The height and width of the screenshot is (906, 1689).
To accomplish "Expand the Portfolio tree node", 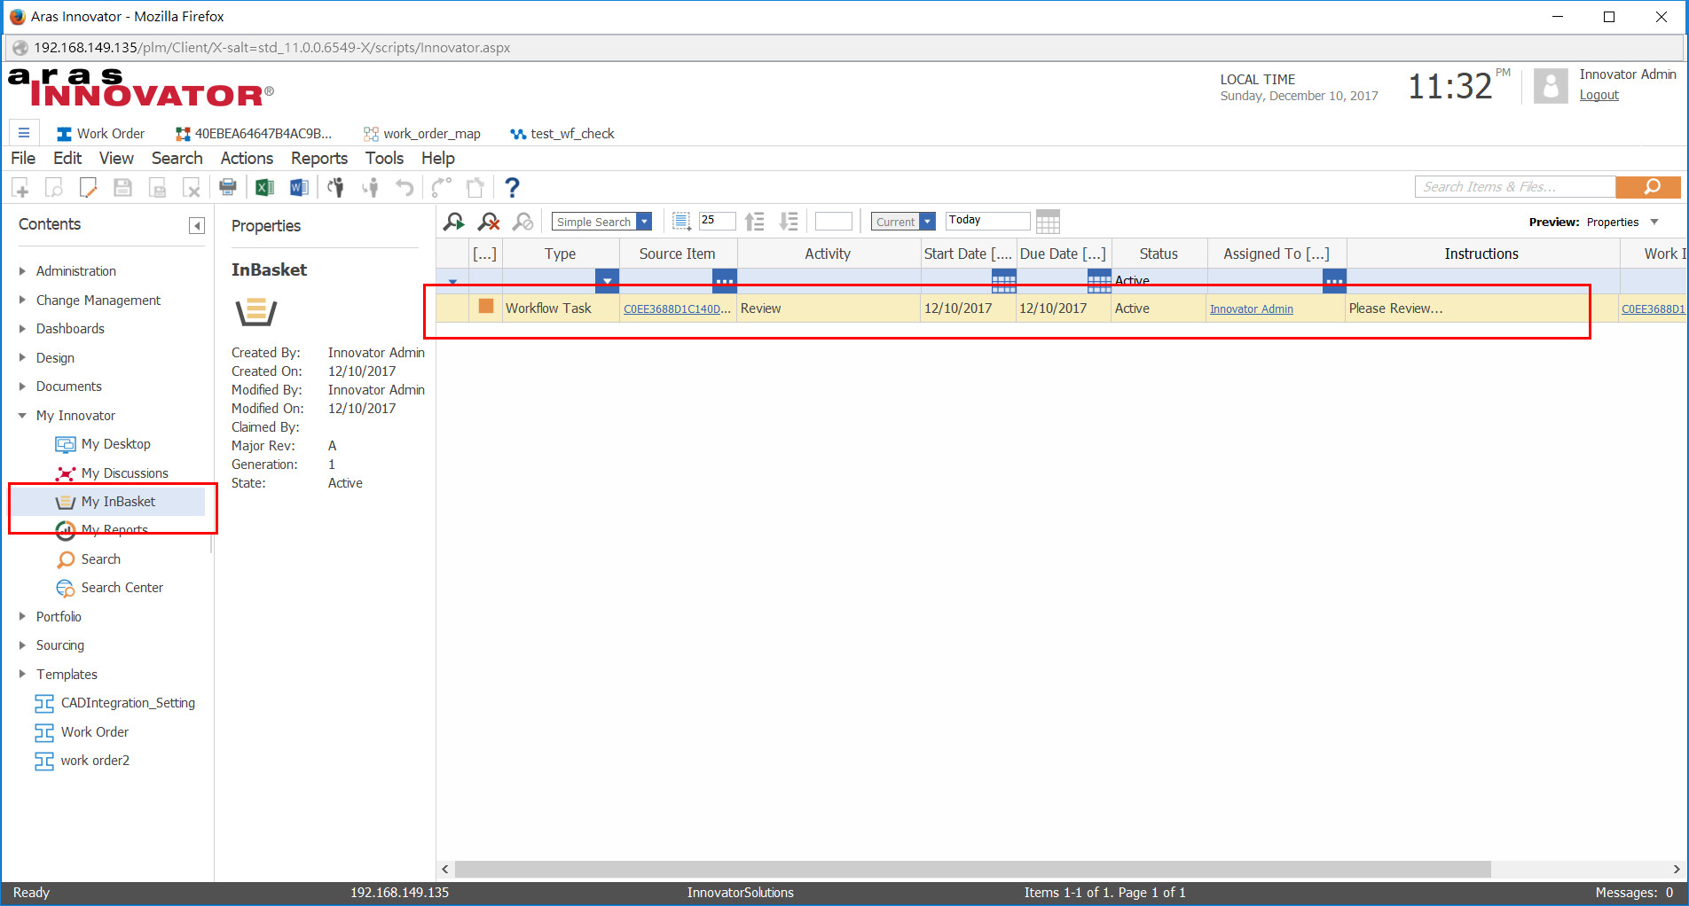I will (22, 616).
